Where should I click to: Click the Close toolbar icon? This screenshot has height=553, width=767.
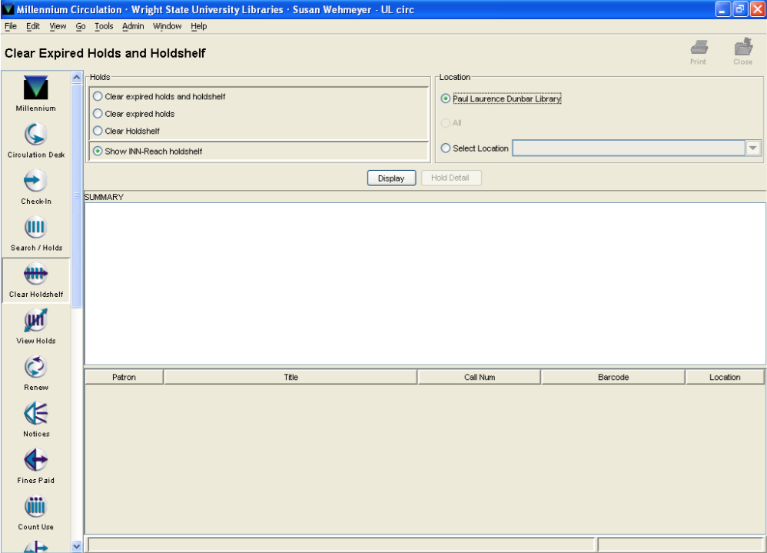pyautogui.click(x=743, y=52)
